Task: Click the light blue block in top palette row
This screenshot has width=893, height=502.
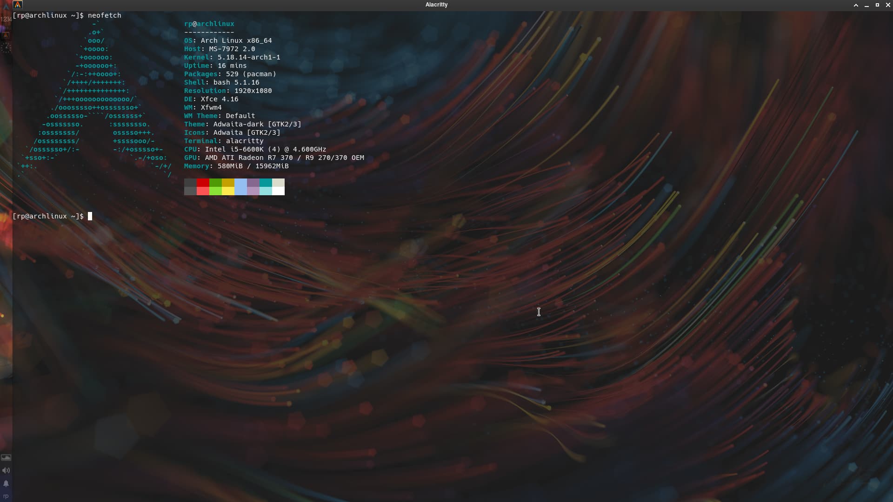Action: [x=240, y=183]
